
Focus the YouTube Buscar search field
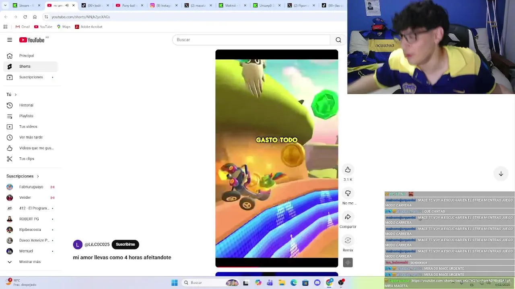pos(251,40)
